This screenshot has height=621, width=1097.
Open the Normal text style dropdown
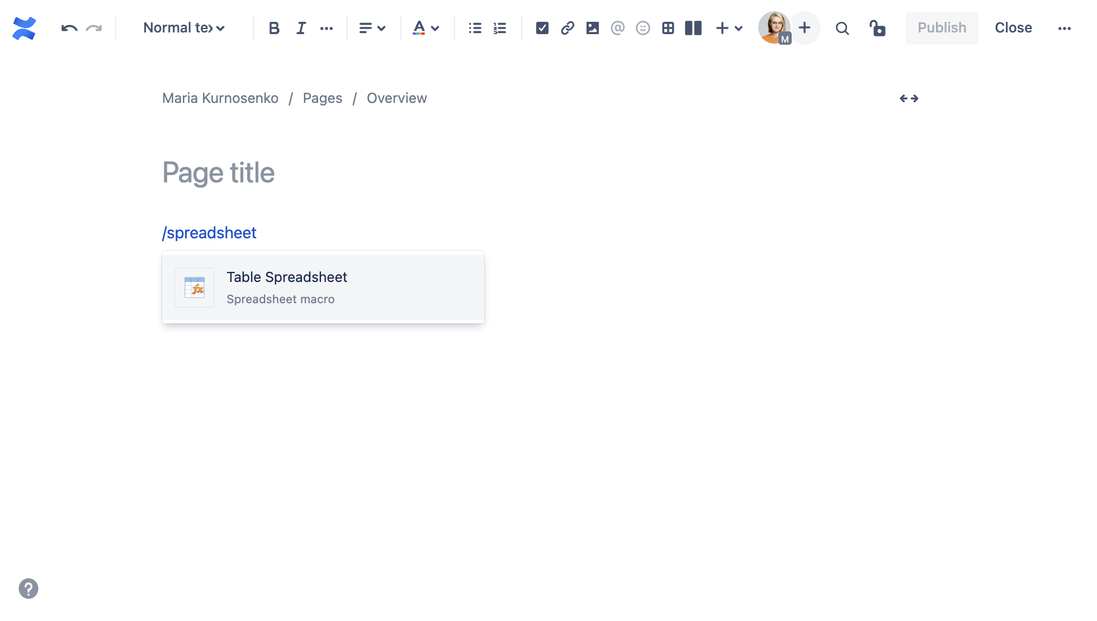pos(184,28)
